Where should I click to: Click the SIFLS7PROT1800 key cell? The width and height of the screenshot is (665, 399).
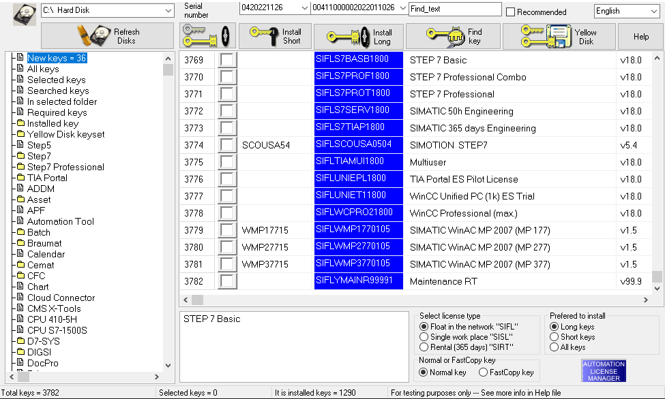pyautogui.click(x=358, y=93)
